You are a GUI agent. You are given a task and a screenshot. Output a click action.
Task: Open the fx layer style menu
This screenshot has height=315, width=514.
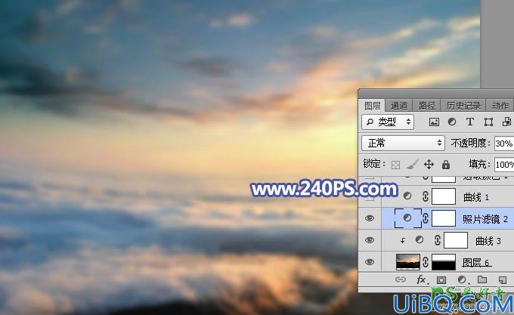point(421,279)
